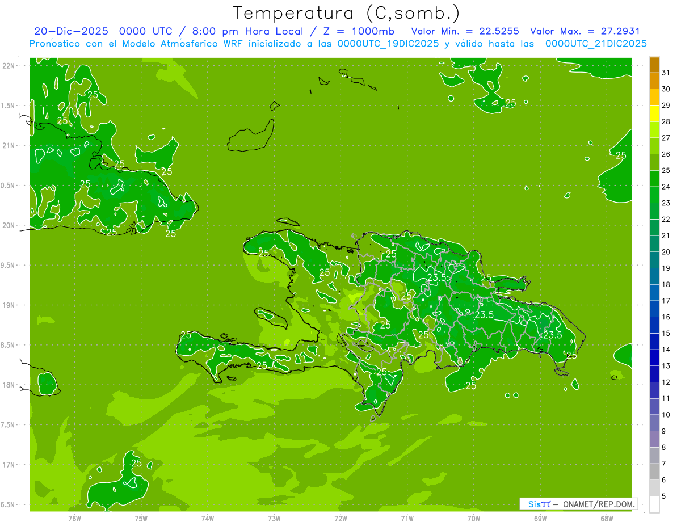The width and height of the screenshot is (681, 526).
Task: Click the teal swatch between 19 and 20
Action: (x=654, y=260)
